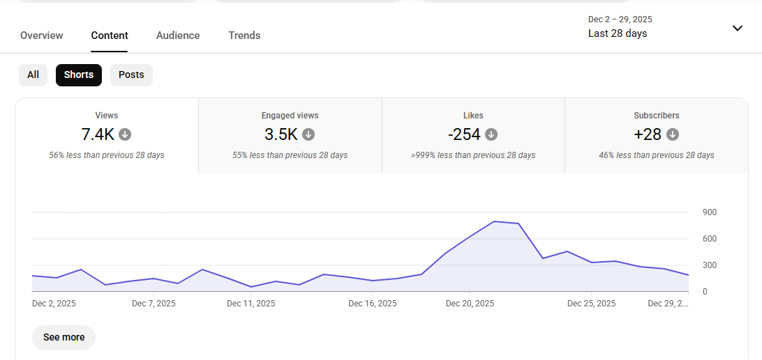Select the Content tab
Viewport: 762px width, 360px height.
(110, 36)
